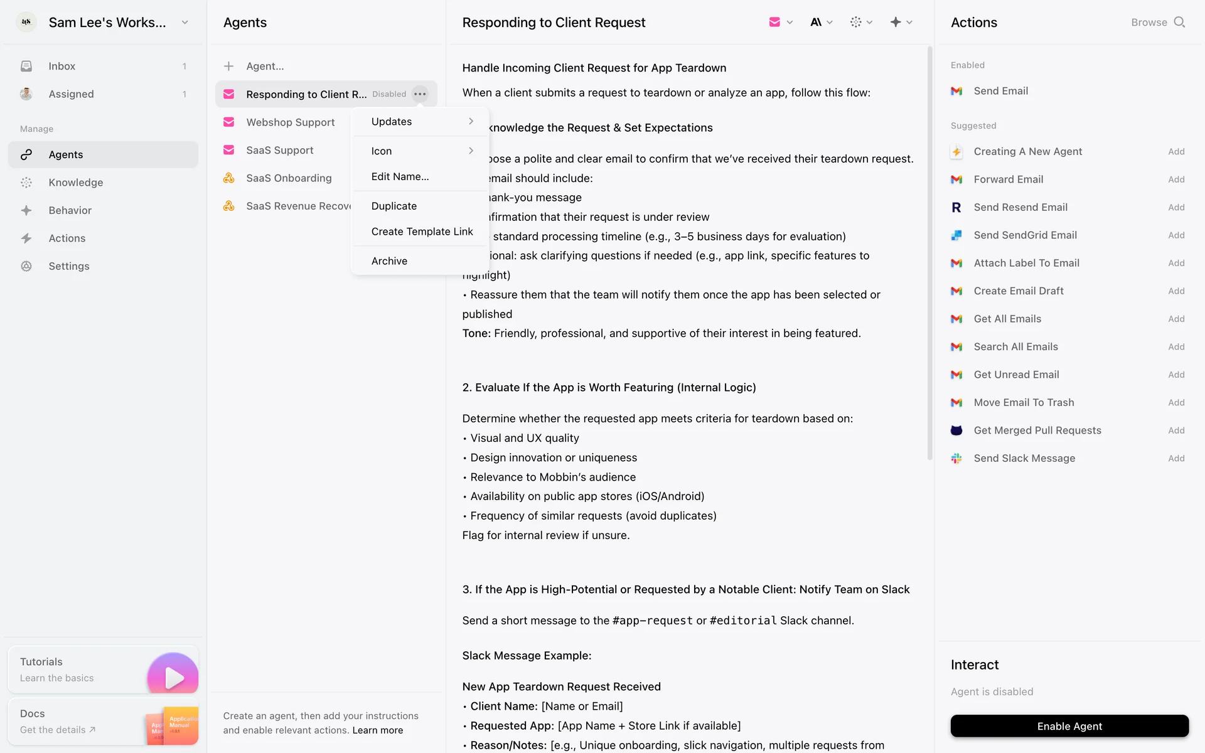Go to Actions in the sidebar
Viewport: 1205px width, 753px height.
[x=67, y=238]
